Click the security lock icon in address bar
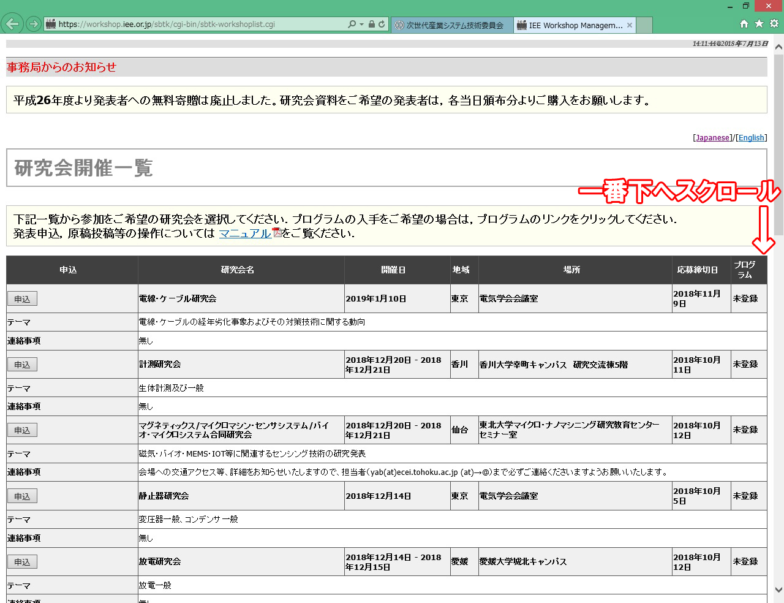The width and height of the screenshot is (784, 603). [371, 24]
